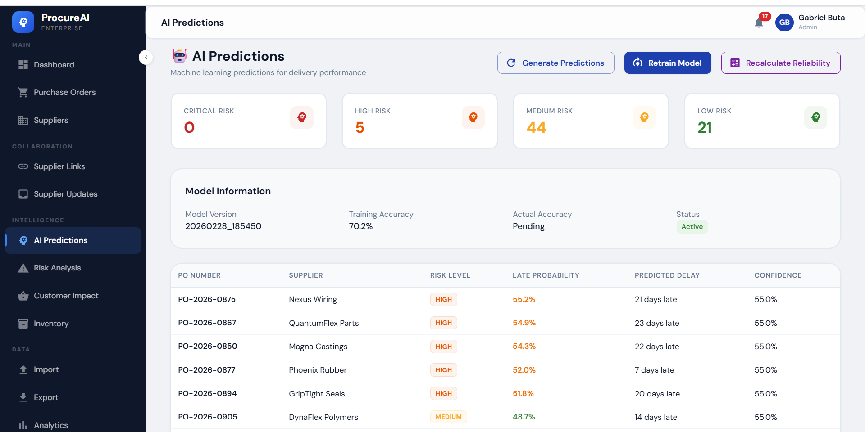The width and height of the screenshot is (865, 432).
Task: Click the Retrain Model button
Action: click(x=667, y=63)
